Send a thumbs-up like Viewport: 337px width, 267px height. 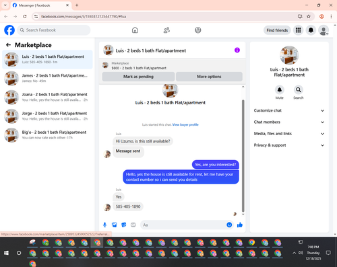click(x=240, y=225)
